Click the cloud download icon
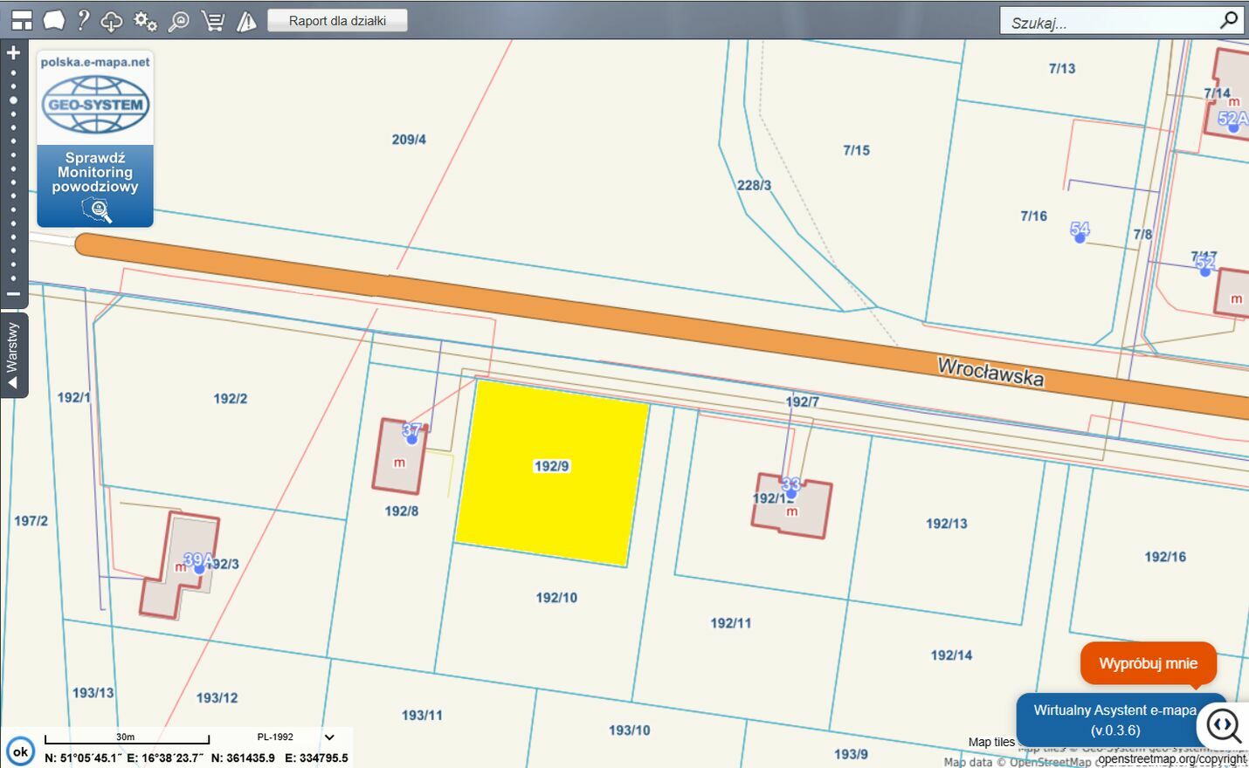The image size is (1249, 768). click(x=112, y=21)
